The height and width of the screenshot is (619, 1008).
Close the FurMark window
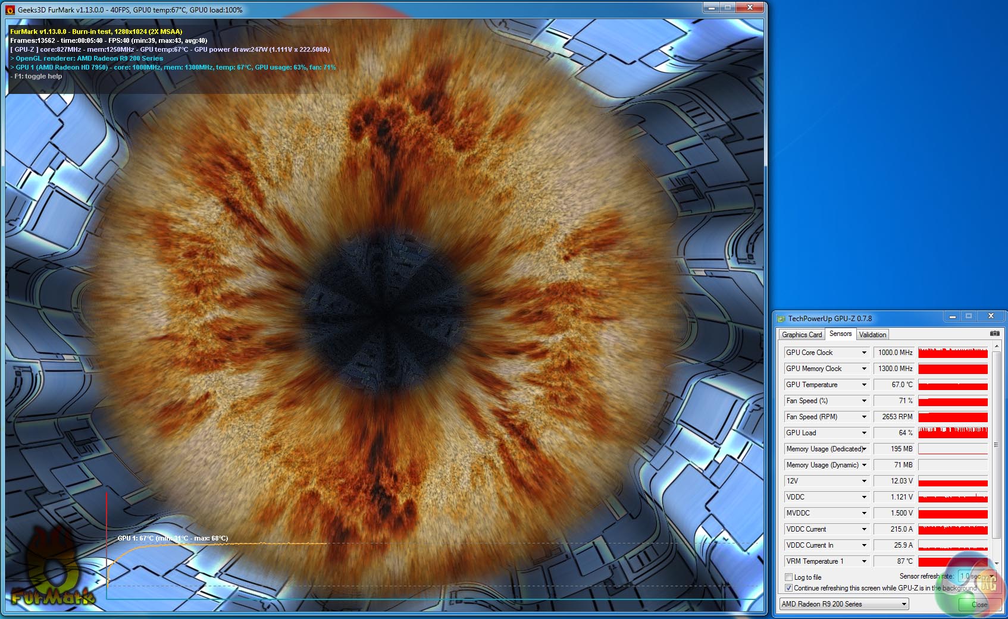point(750,7)
